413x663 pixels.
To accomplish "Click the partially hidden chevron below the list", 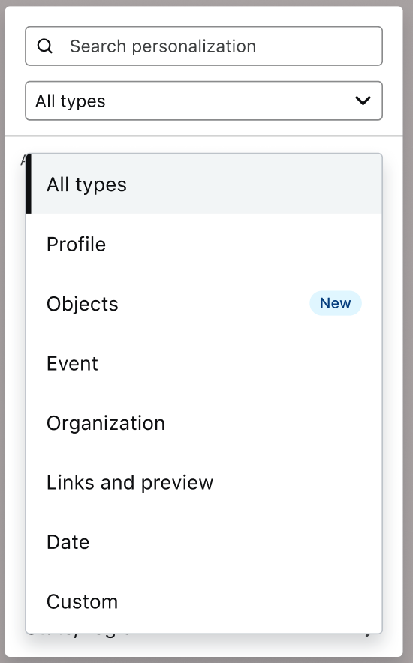I will click(x=368, y=635).
